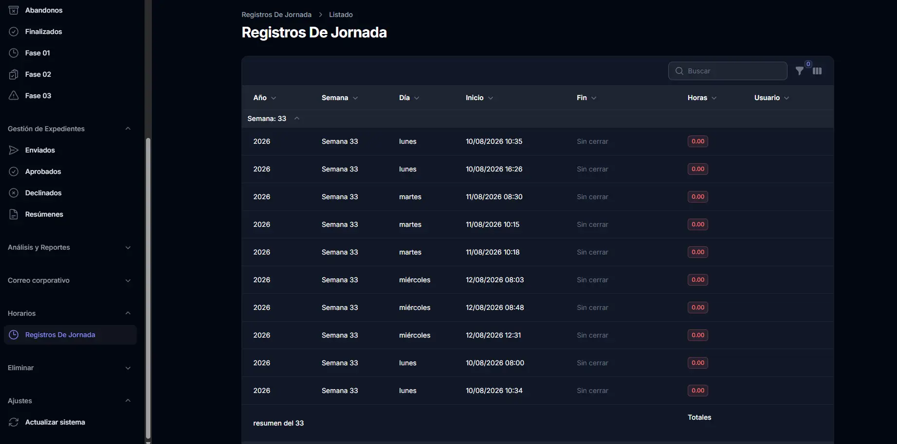Click the Fase 02 clipboard icon
Image resolution: width=897 pixels, height=444 pixels.
point(14,74)
